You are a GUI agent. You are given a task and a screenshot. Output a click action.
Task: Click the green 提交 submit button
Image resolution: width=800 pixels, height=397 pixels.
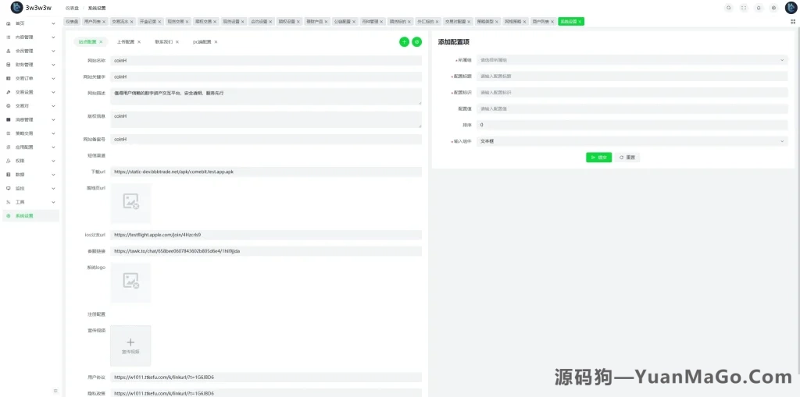coord(598,158)
